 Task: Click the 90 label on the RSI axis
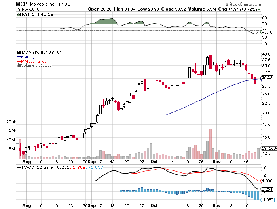(x=264, y=18)
